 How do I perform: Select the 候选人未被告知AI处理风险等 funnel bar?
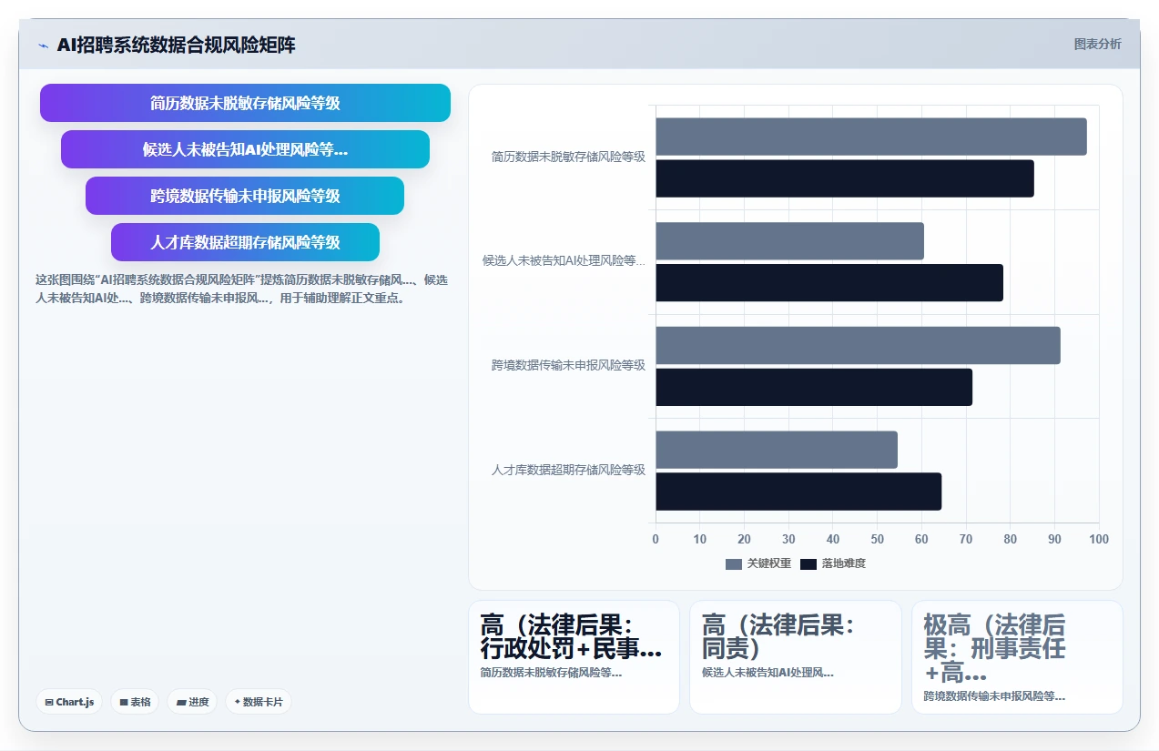click(245, 149)
